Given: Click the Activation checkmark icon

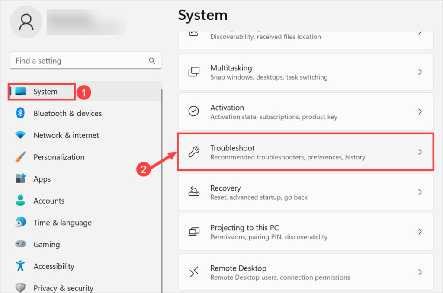Looking at the screenshot, I should [194, 111].
